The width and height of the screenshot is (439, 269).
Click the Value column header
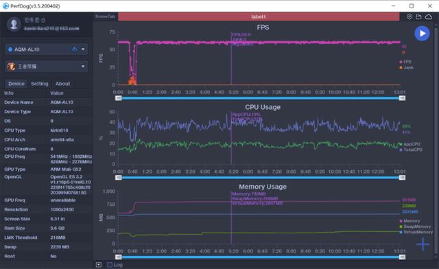(x=57, y=93)
